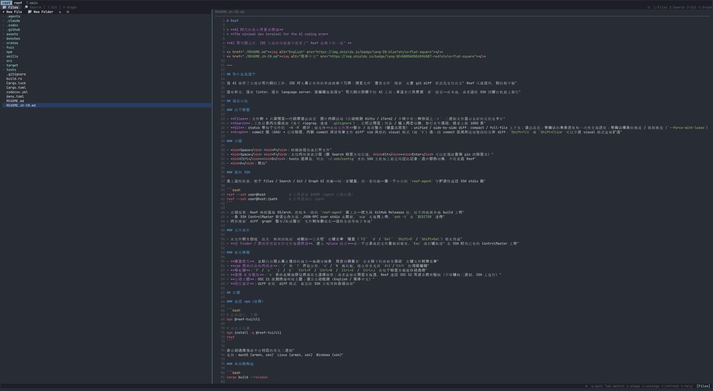Expand the .github folder

point(13,30)
